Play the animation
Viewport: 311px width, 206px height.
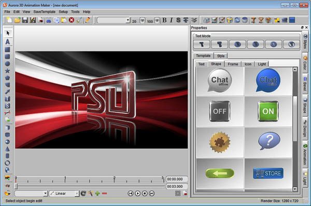tap(137, 193)
